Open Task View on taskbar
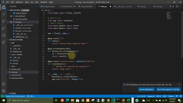The image size is (183, 103). [x=56, y=100]
